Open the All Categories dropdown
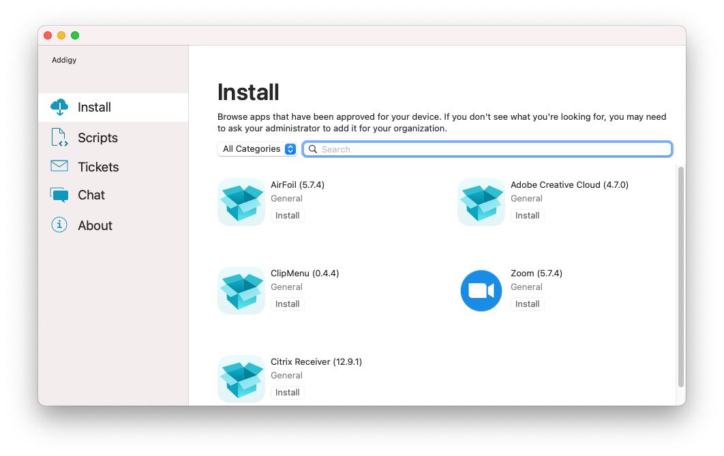 257,149
